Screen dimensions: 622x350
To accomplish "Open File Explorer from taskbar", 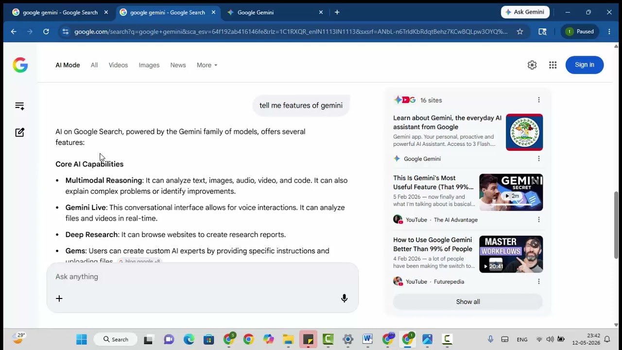I will [288, 339].
